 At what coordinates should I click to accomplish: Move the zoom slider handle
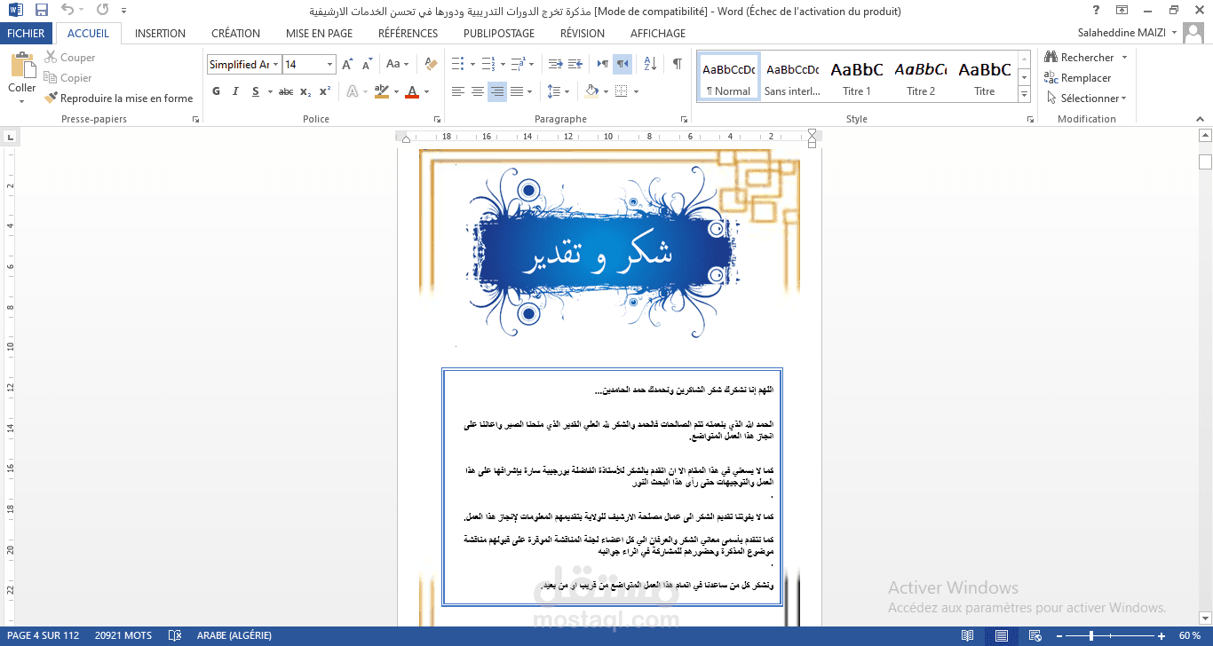click(1090, 636)
